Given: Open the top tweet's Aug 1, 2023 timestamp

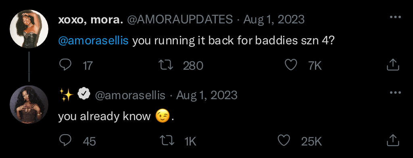Looking at the screenshot, I should coord(274,20).
